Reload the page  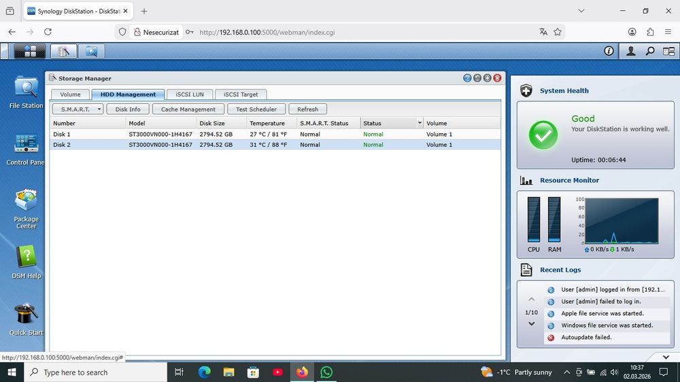pos(48,32)
